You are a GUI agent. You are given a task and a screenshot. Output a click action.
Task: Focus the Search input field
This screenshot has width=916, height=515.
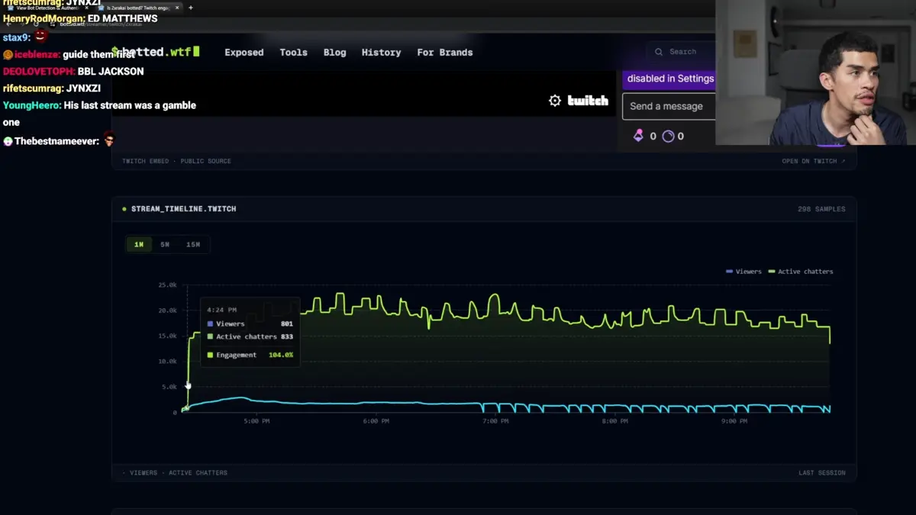click(682, 52)
